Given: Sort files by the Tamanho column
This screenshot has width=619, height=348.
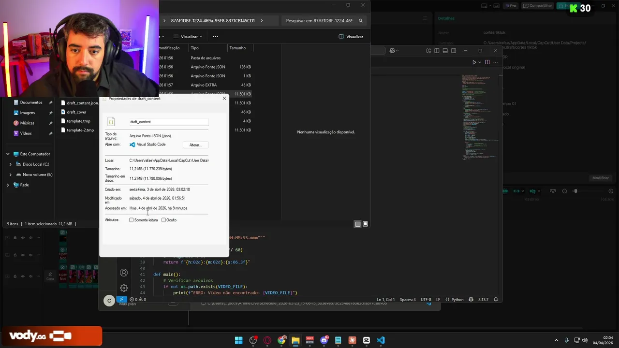Looking at the screenshot, I should point(240,48).
